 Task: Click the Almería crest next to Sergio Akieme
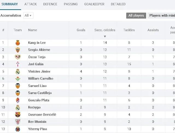click(17, 50)
